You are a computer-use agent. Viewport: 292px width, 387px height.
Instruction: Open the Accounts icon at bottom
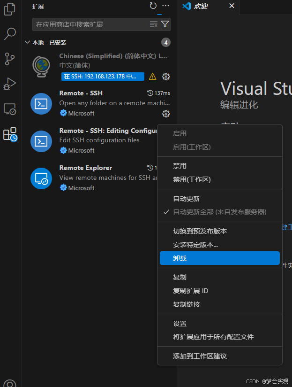[x=10, y=383]
